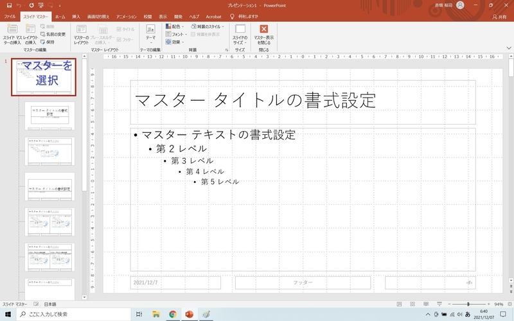Open the プレースホルダーの挿入 dropdown
This screenshot has height=321, width=514.
[x=102, y=35]
